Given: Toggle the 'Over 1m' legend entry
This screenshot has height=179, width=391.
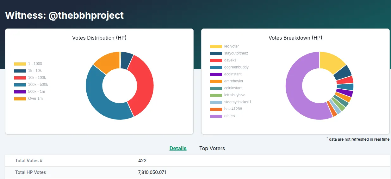Looking at the screenshot, I should 28,99.
